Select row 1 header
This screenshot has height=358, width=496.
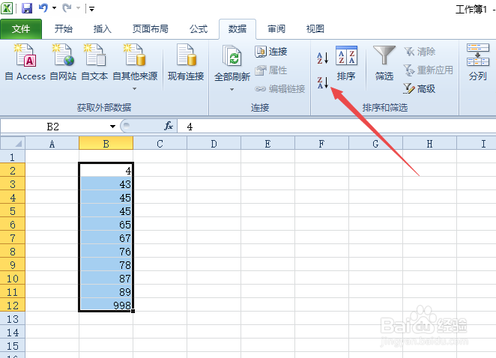pyautogui.click(x=13, y=157)
